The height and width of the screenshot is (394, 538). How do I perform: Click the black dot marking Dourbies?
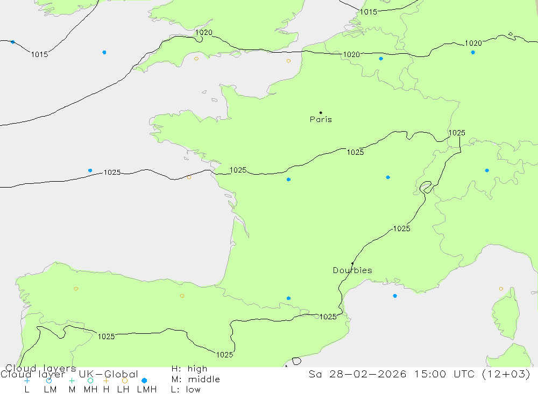[352, 263]
